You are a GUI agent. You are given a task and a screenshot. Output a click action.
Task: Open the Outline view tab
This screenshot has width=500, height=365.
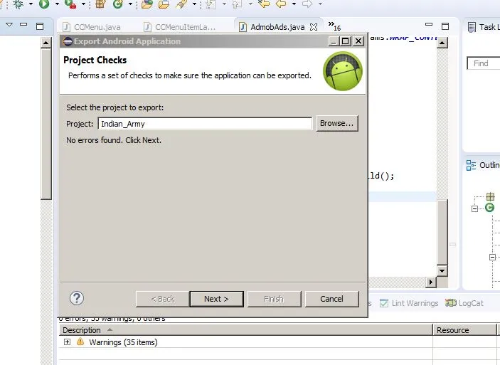(x=483, y=165)
